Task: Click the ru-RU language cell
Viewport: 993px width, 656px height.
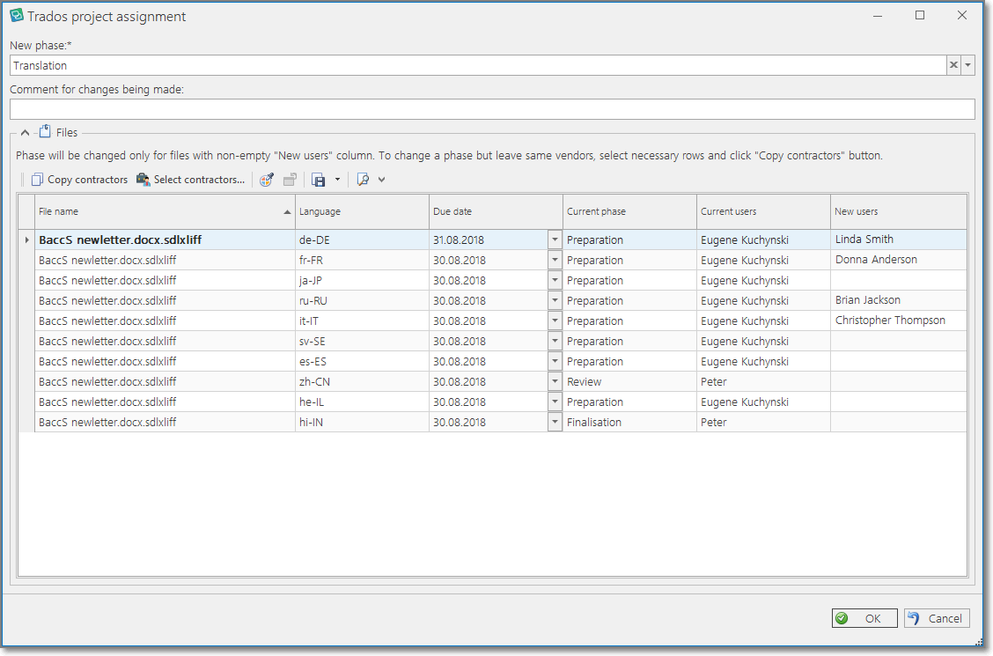Action: 362,301
